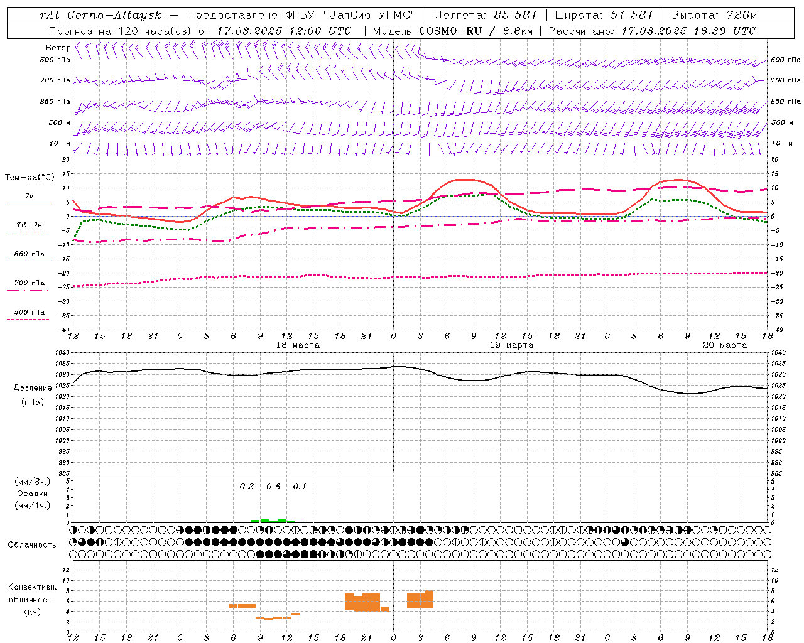Click the (мм/1ч.) precipitation unit label
This screenshot has width=804, height=643.
[33, 505]
